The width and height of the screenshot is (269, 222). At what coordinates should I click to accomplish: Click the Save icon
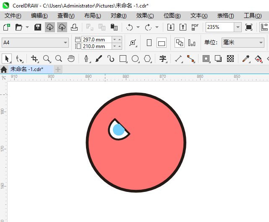(x=37, y=27)
